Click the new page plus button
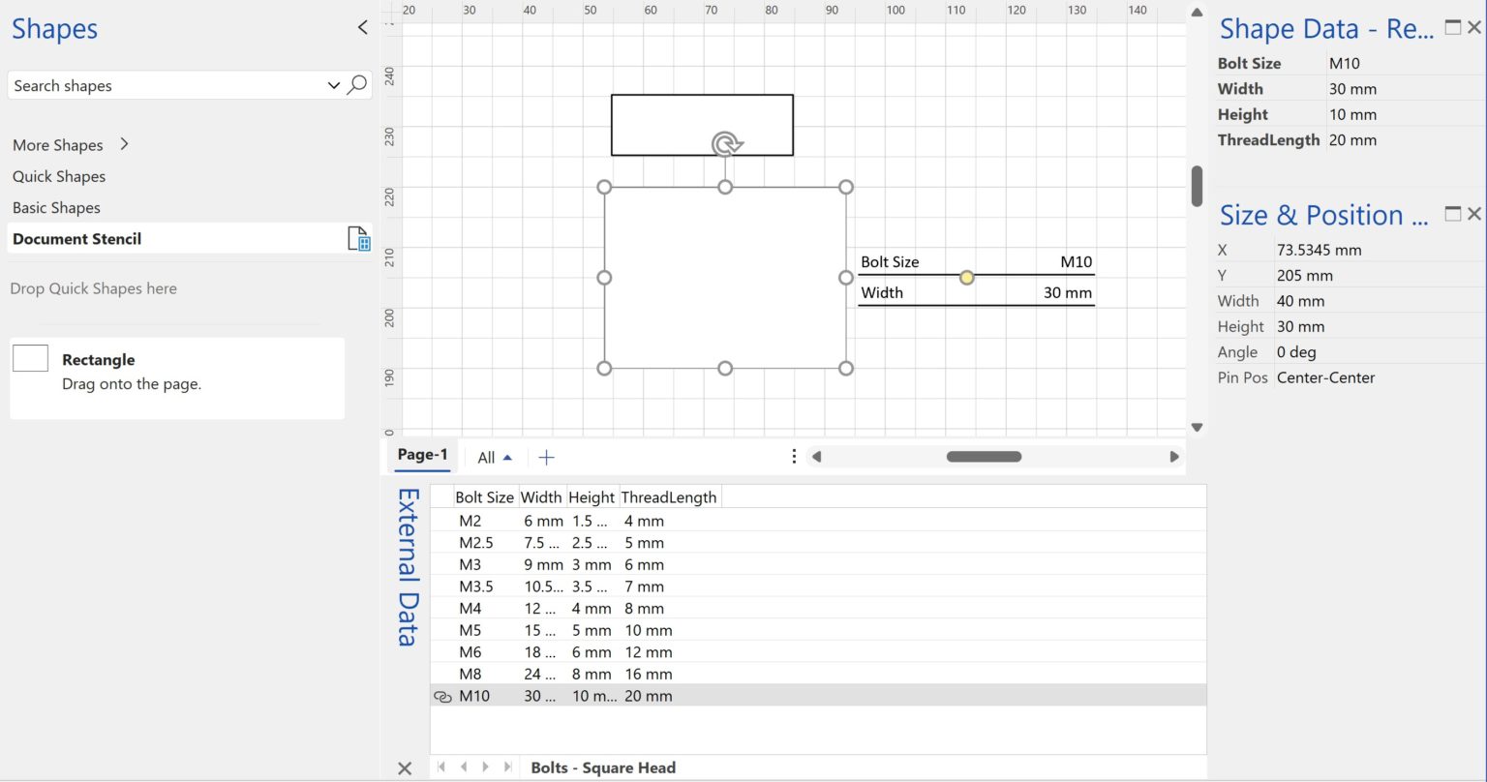 546,457
